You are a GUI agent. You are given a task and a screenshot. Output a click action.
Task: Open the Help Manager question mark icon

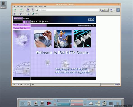(111, 103)
